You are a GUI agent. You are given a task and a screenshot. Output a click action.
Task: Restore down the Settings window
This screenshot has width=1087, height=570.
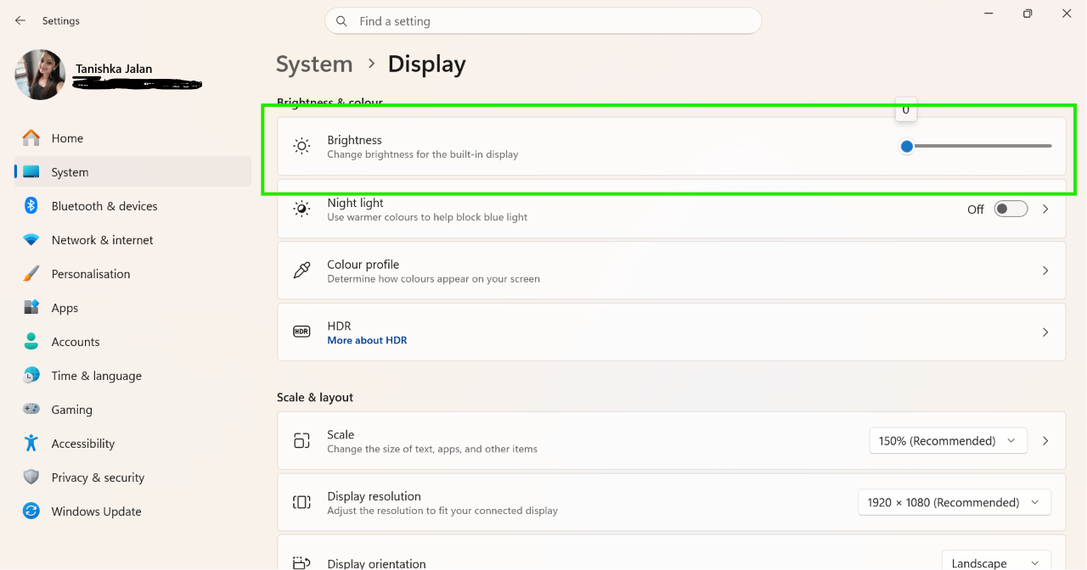(x=1028, y=14)
